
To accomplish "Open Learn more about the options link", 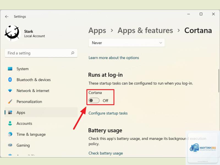I will point(114,58).
